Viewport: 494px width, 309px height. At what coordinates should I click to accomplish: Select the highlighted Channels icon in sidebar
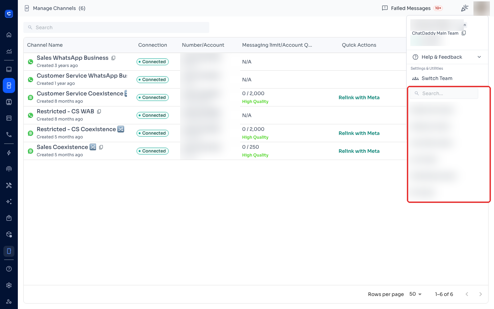(9, 85)
